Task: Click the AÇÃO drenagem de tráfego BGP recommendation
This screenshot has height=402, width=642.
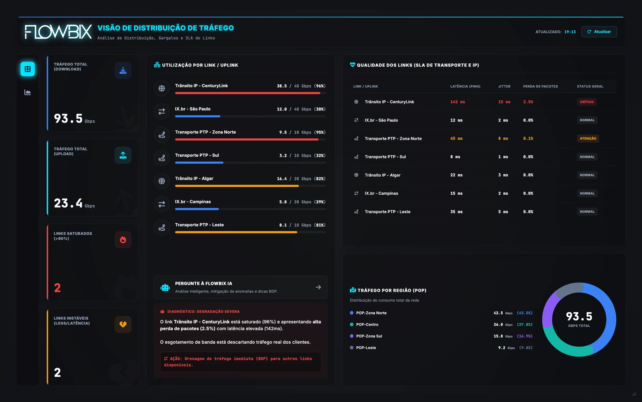Action: coord(240,362)
